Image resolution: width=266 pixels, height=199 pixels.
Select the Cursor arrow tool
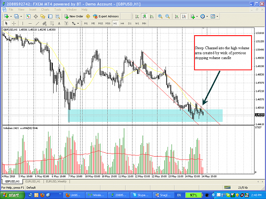click(6, 23)
